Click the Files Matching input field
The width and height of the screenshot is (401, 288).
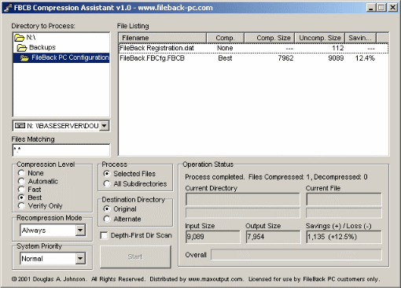pos(61,150)
